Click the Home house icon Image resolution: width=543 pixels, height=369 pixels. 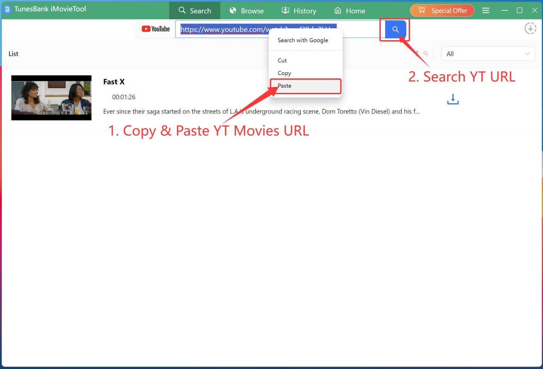337,10
